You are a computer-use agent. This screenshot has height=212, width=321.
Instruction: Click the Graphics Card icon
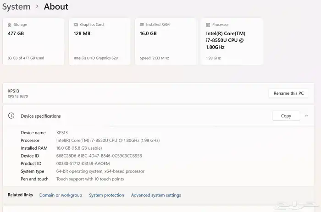[76, 25]
